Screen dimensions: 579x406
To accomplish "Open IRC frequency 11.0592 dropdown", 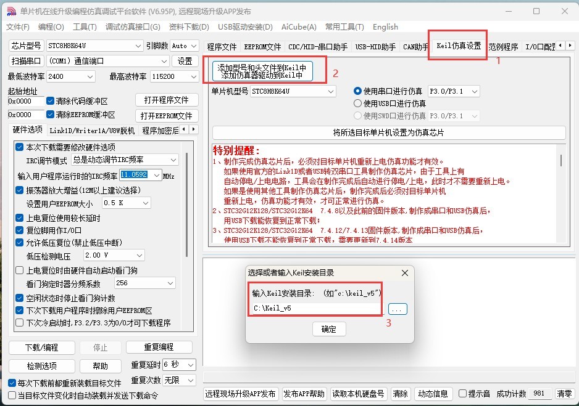I will coord(141,174).
